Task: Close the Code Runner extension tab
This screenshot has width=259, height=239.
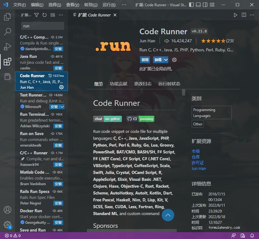Action: 115,15
